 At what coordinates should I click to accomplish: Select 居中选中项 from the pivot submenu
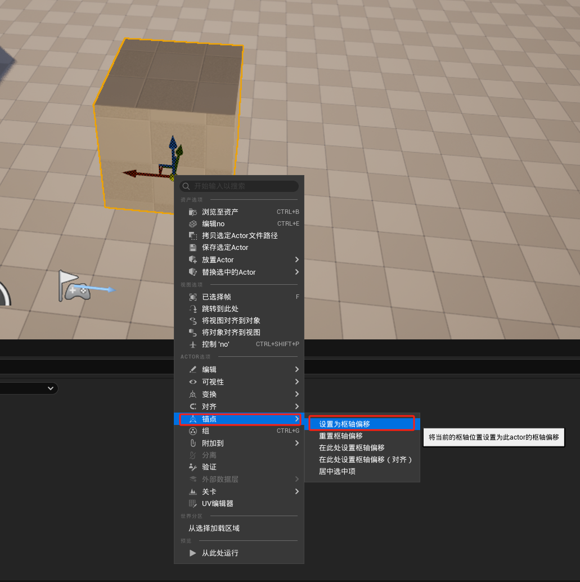[x=337, y=472]
